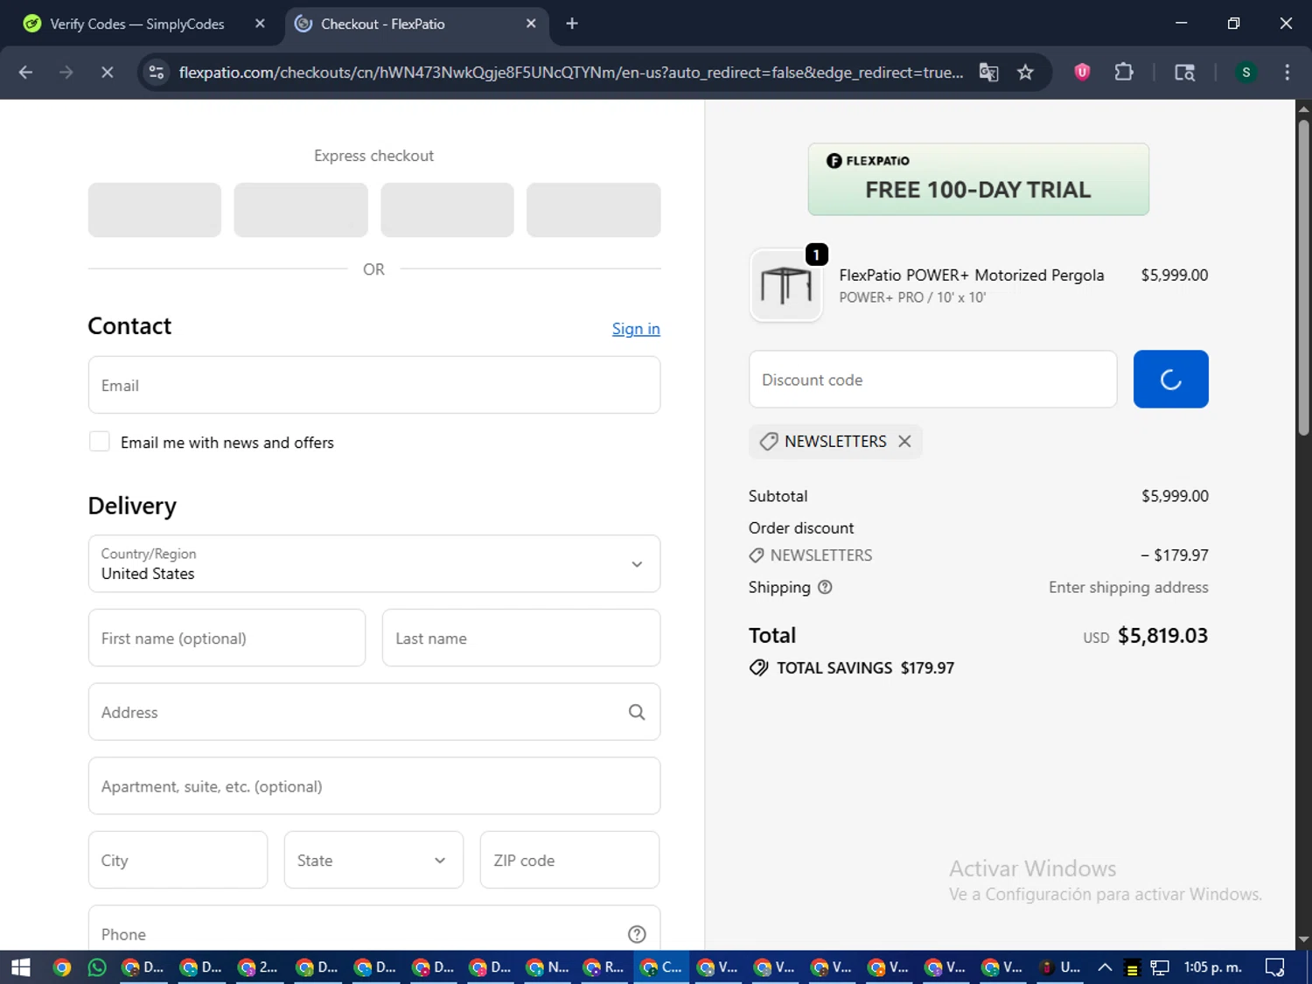This screenshot has height=984, width=1312.
Task: Click the blue apply discount button
Action: point(1170,380)
